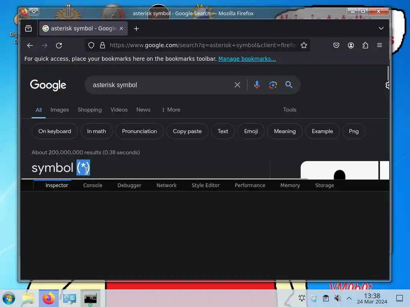This screenshot has height=307, width=410.
Task: Expand the list all tabs chevron
Action: tap(381, 28)
